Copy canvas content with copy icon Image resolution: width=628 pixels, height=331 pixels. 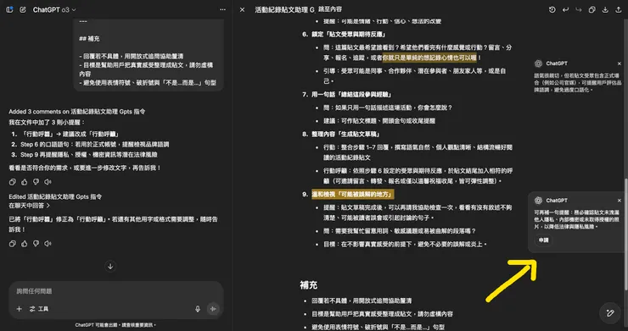[x=592, y=9]
